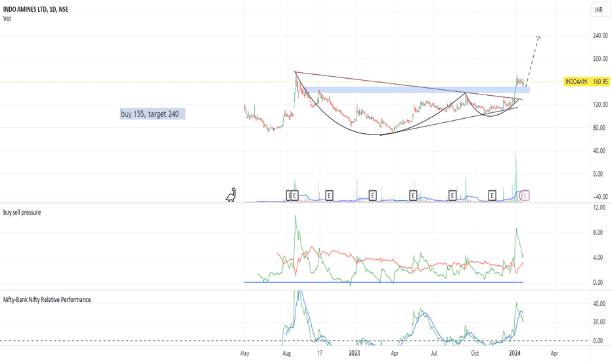Select the blue horizontal resistance zone rectangle
Image resolution: width=612 pixels, height=361 pixels.
418,90
